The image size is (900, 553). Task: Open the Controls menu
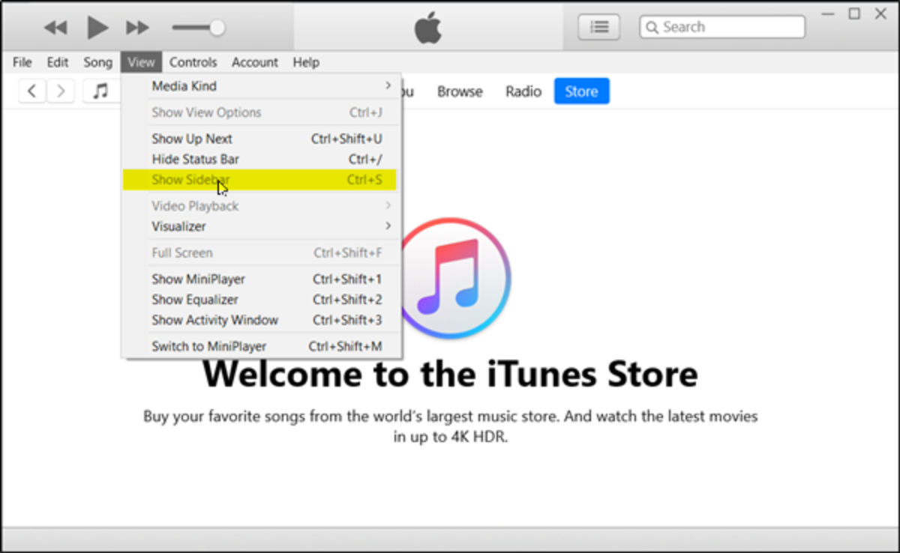(x=193, y=62)
